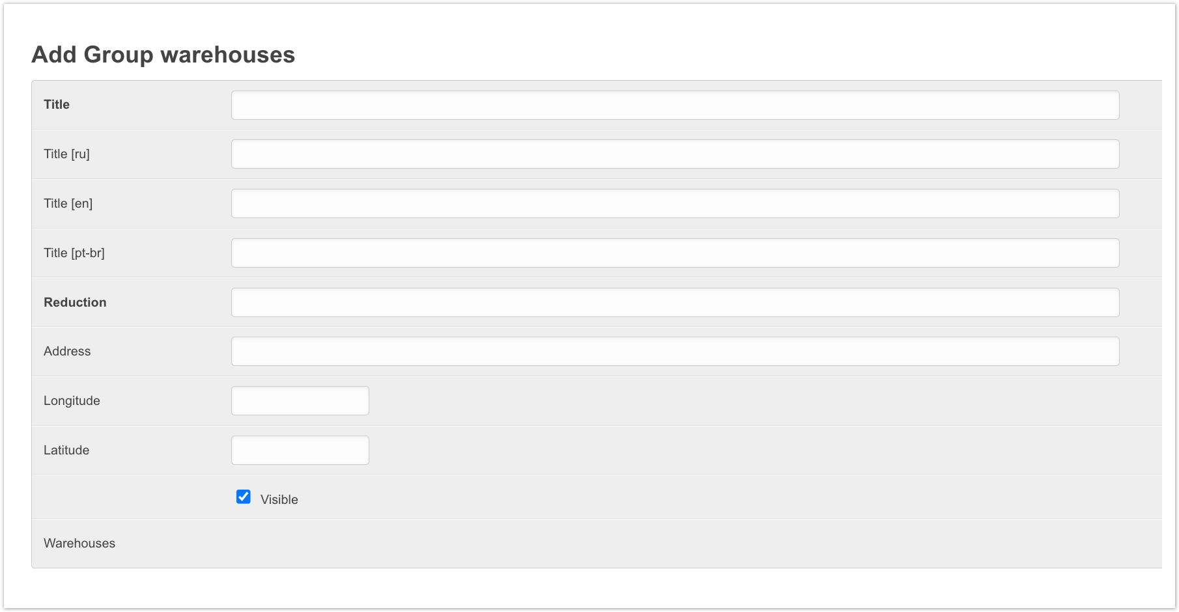Click the Title [en] label
This screenshot has height=612, width=1179.
68,203
